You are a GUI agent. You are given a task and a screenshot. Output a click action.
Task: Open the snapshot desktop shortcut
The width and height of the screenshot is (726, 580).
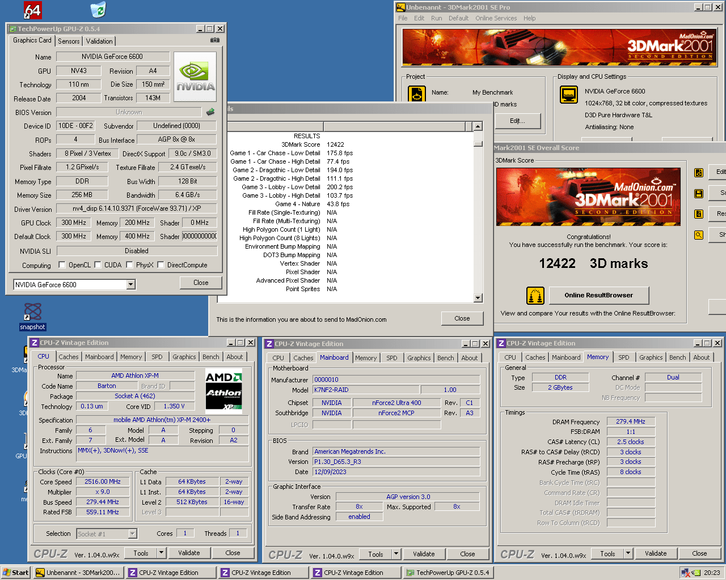32,317
